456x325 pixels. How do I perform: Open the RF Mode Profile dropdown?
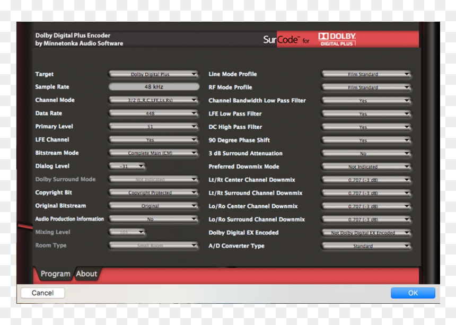point(366,87)
